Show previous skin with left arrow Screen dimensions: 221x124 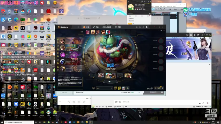click(x=89, y=75)
